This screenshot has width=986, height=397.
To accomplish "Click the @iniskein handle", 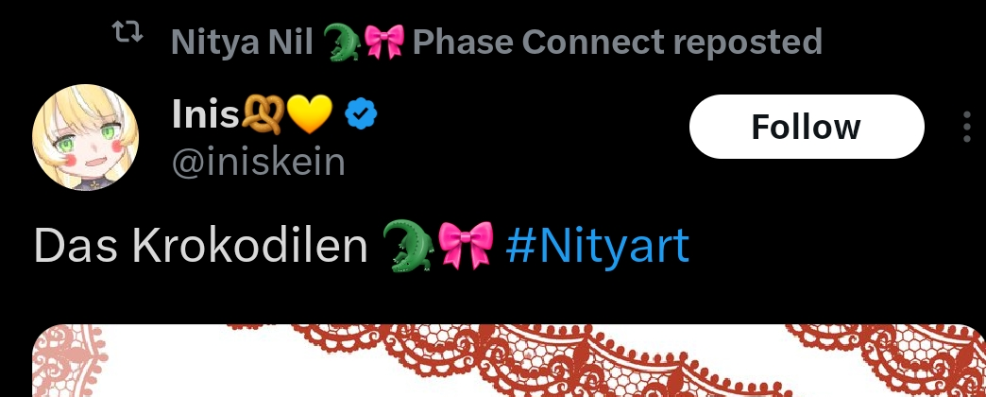I will 259,162.
